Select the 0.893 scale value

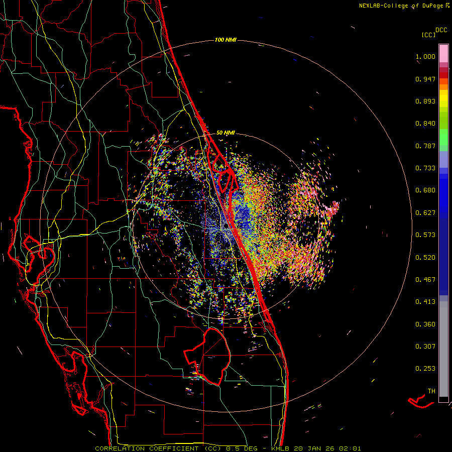coord(425,101)
